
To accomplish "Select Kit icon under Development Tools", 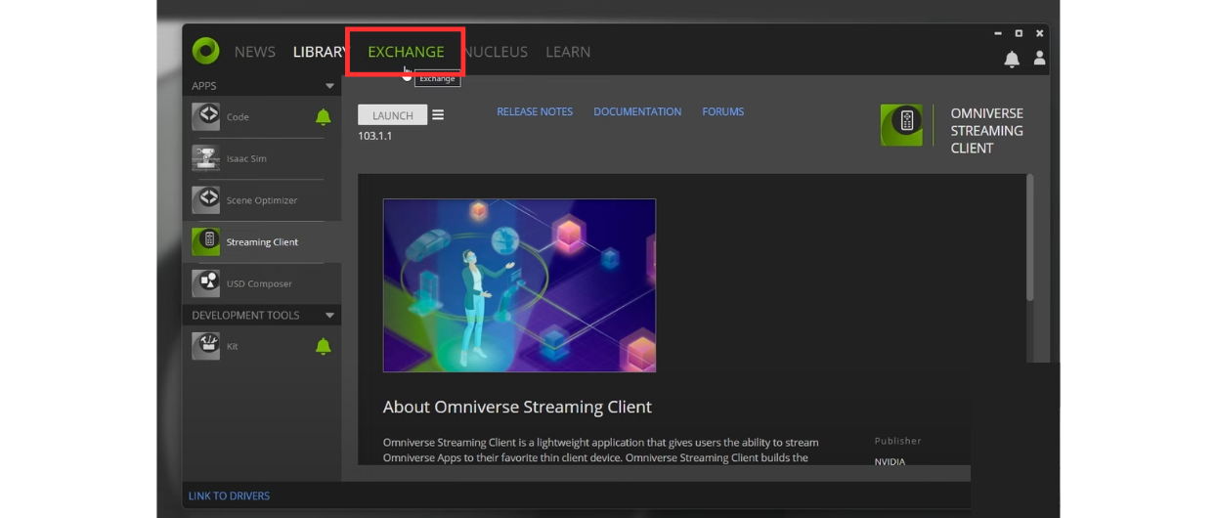I will 205,346.
